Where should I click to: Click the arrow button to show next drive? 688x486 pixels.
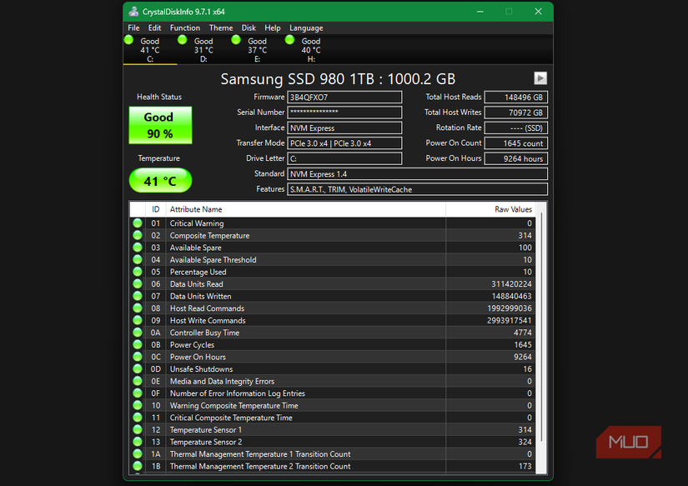click(x=540, y=78)
